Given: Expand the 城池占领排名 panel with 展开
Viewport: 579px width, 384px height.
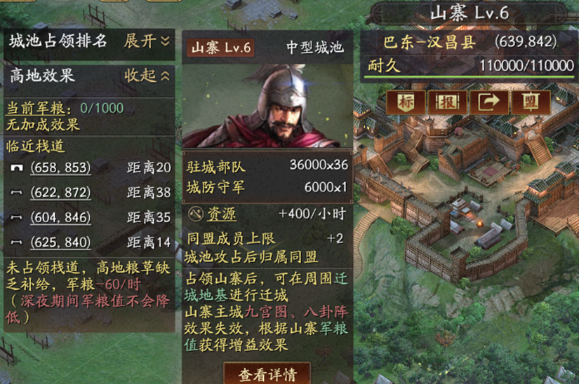Looking at the screenshot, I should (x=147, y=41).
